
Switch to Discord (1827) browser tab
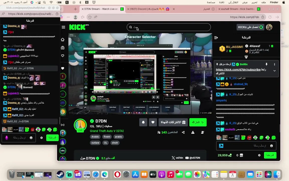151,9
